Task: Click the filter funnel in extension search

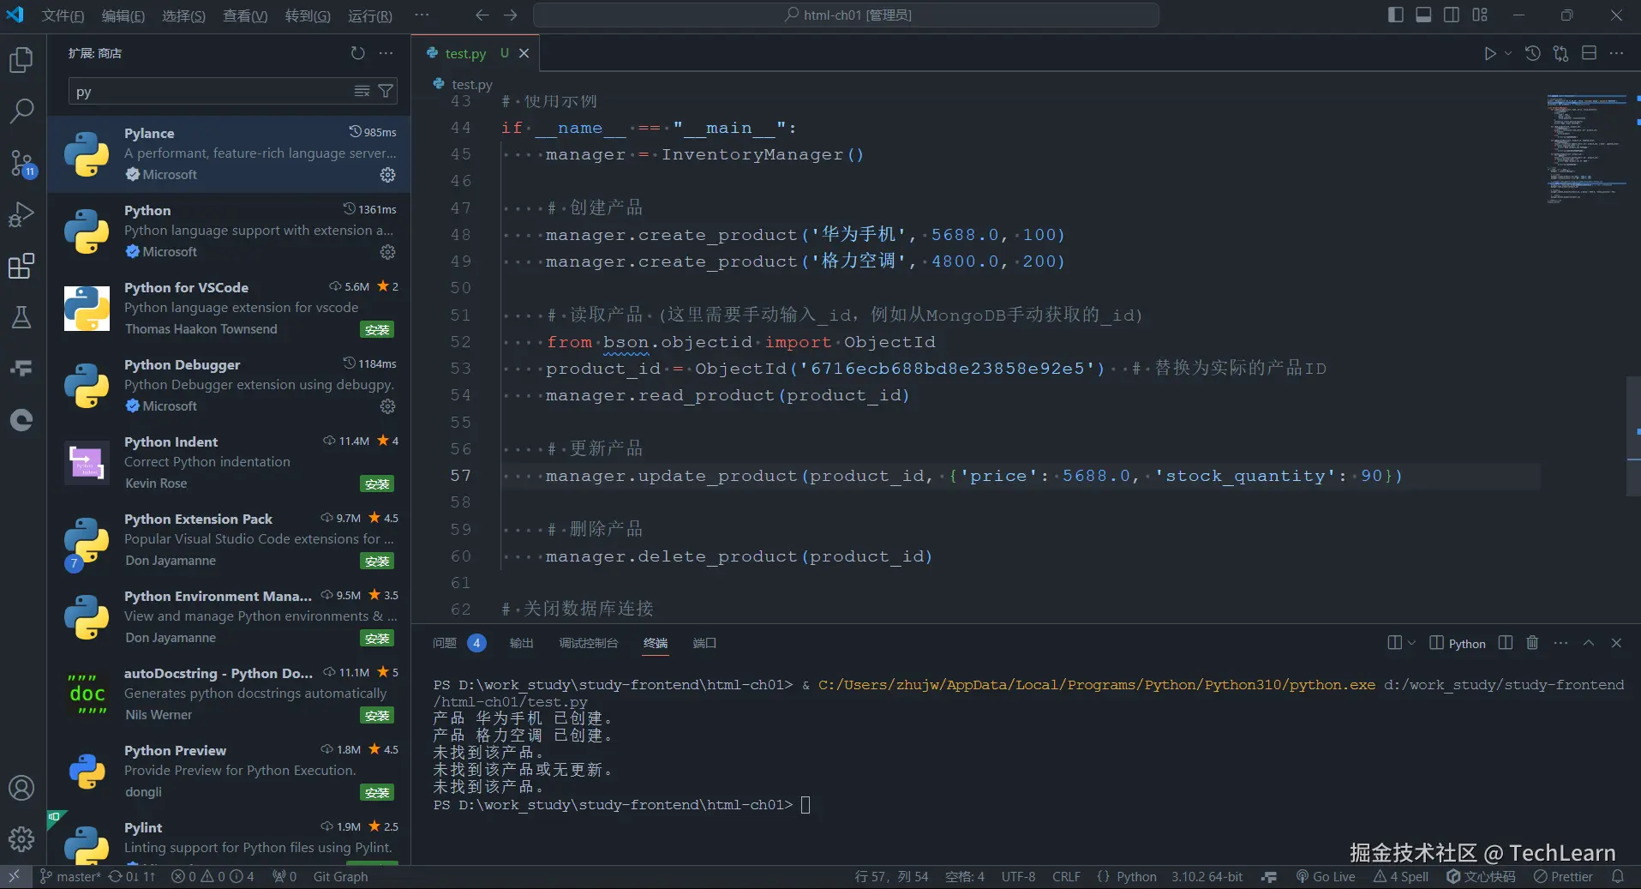Action: tap(386, 91)
